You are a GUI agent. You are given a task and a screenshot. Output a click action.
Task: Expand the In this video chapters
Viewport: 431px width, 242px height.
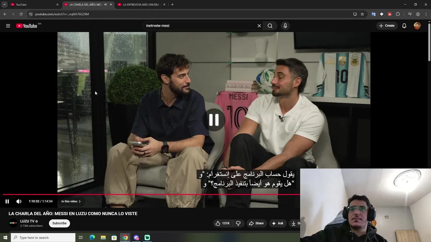pyautogui.click(x=71, y=201)
